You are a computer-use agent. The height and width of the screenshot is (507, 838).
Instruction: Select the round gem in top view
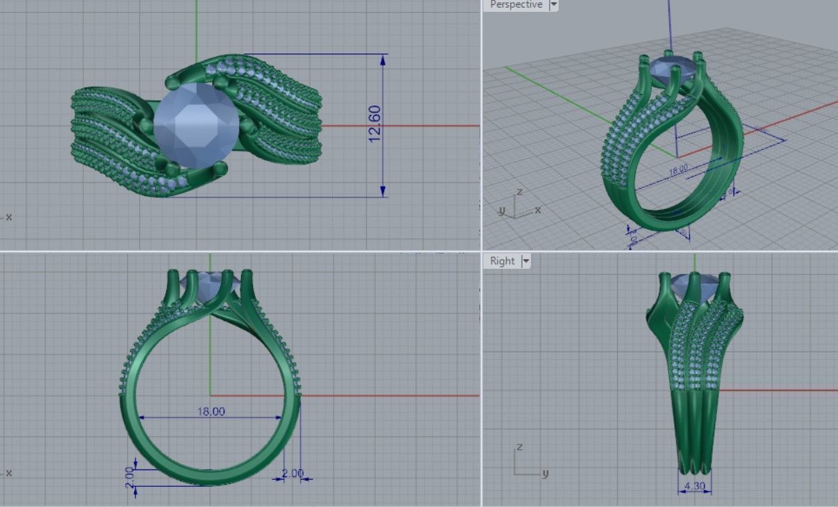point(197,126)
